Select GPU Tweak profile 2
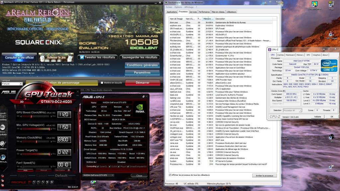This screenshot has width=340, height=191. coord(34,182)
